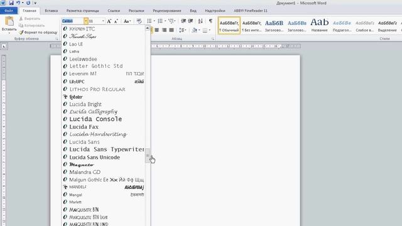Select the Lucida Console font
402x226 pixels.
104,119
